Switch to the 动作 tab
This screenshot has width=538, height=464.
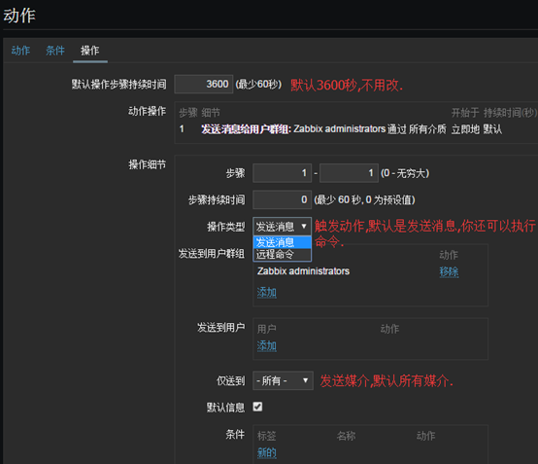point(20,51)
